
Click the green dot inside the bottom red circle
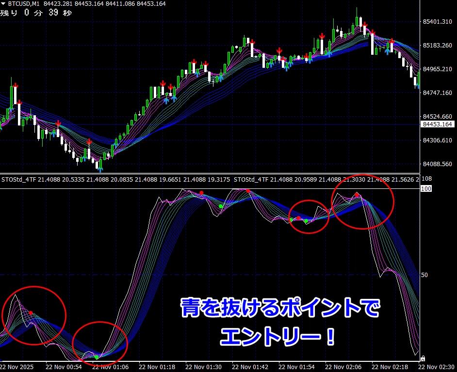(x=97, y=356)
